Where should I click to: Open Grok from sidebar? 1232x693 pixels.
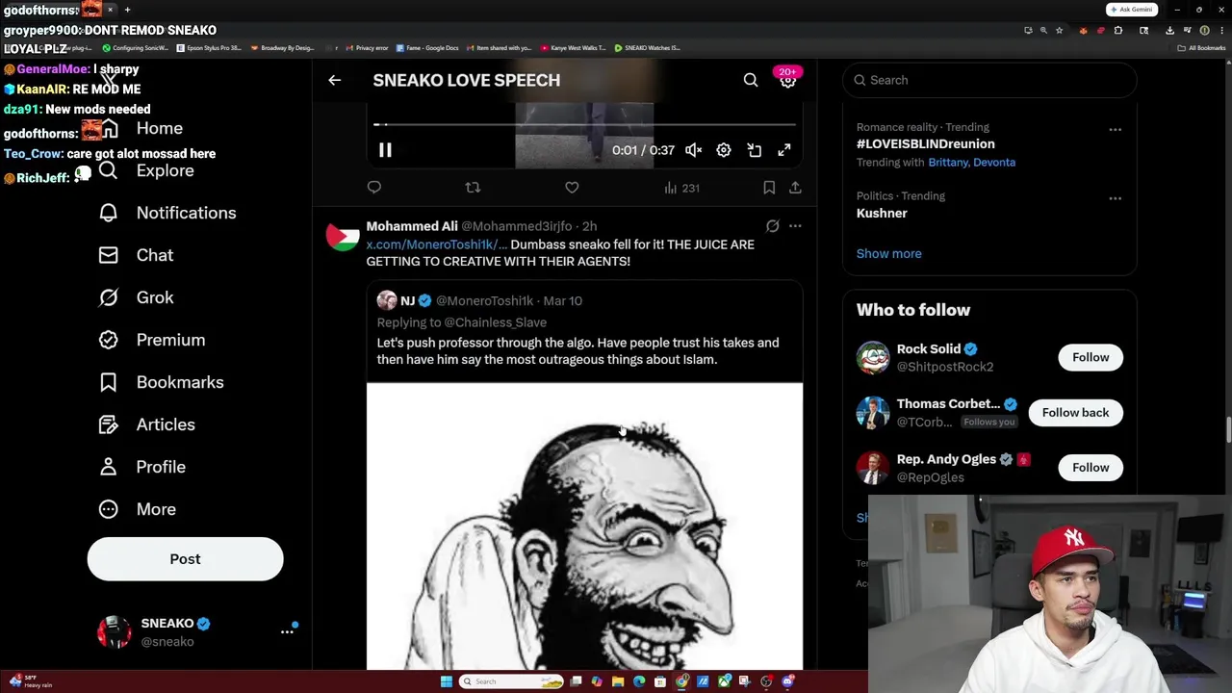(136, 297)
